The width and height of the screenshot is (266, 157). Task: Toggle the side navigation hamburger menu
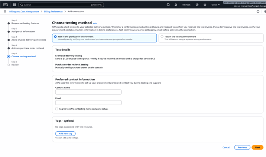tap(5, 12)
